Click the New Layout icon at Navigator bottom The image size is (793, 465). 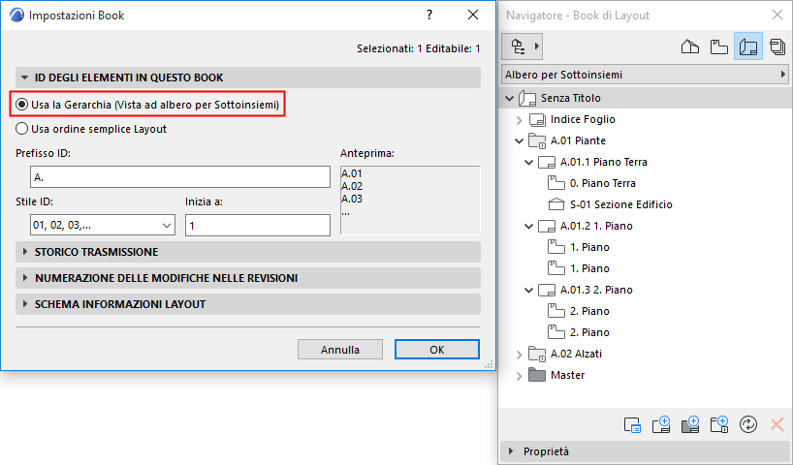click(x=661, y=424)
